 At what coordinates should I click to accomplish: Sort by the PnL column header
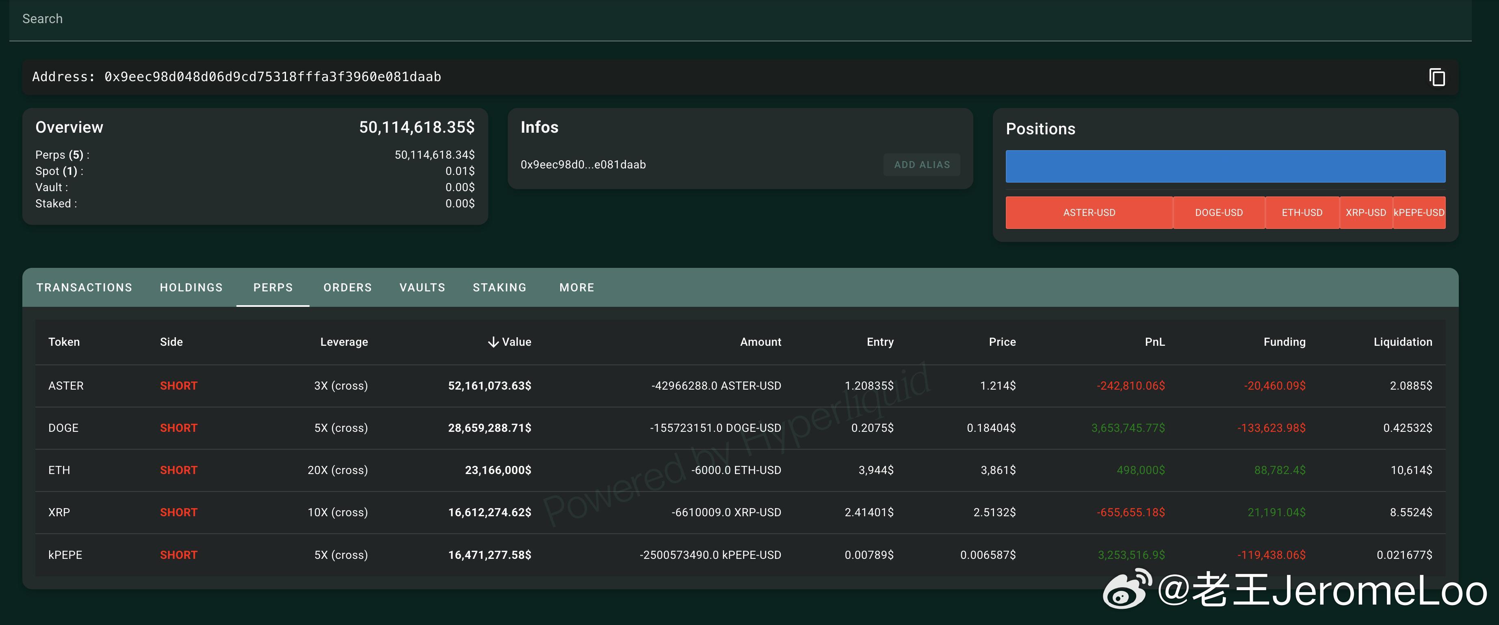click(1155, 342)
